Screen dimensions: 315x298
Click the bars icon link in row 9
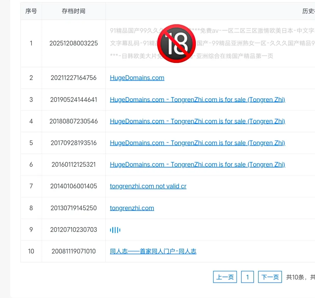pos(115,230)
